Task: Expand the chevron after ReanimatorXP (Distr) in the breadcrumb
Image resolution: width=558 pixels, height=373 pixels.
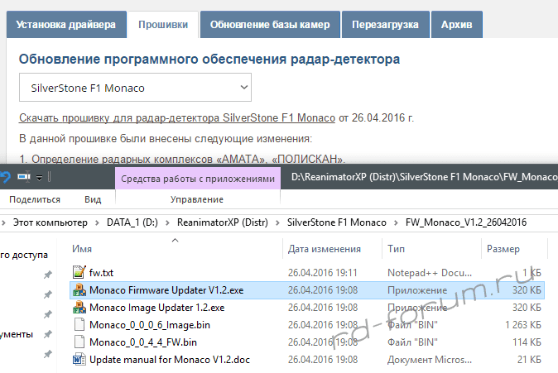Action: (277, 223)
